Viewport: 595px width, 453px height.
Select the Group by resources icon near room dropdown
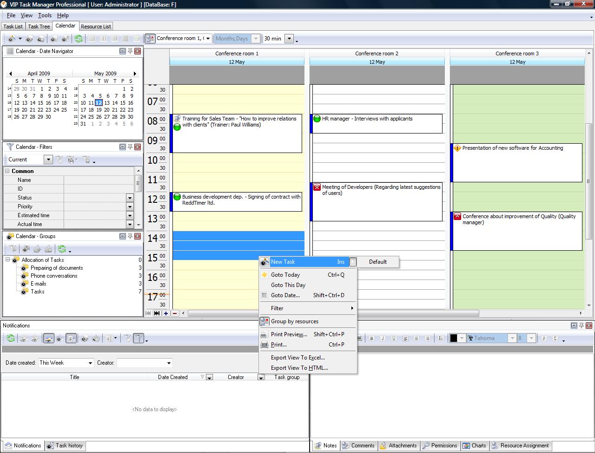[x=150, y=39]
